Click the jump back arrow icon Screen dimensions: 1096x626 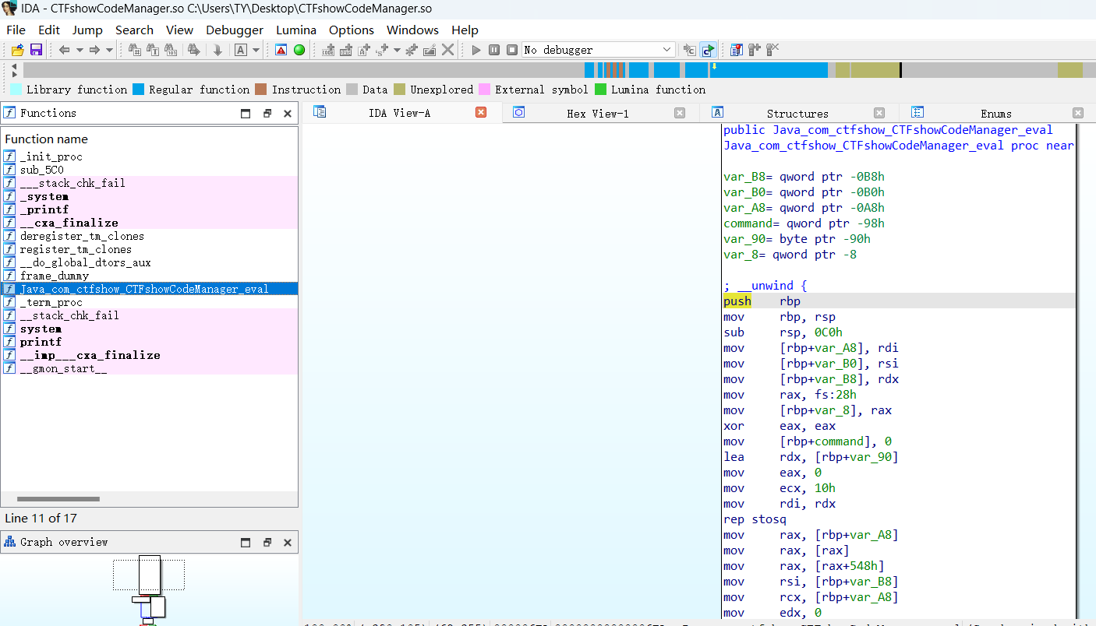[x=65, y=50]
